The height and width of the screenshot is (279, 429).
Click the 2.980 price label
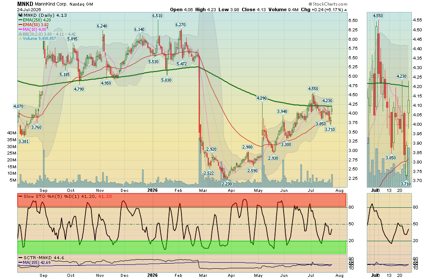pos(248,147)
